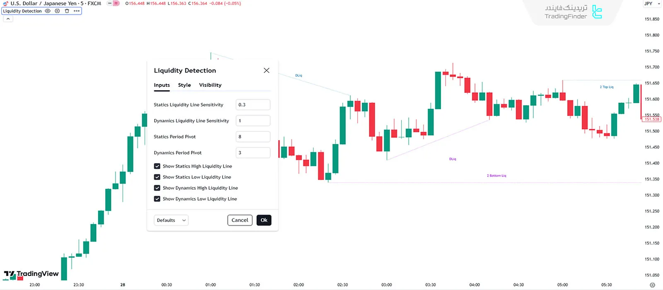This screenshot has height=290, width=663.
Task: Open Liquidity Detection settings icon in legend
Action: pyautogui.click(x=57, y=11)
